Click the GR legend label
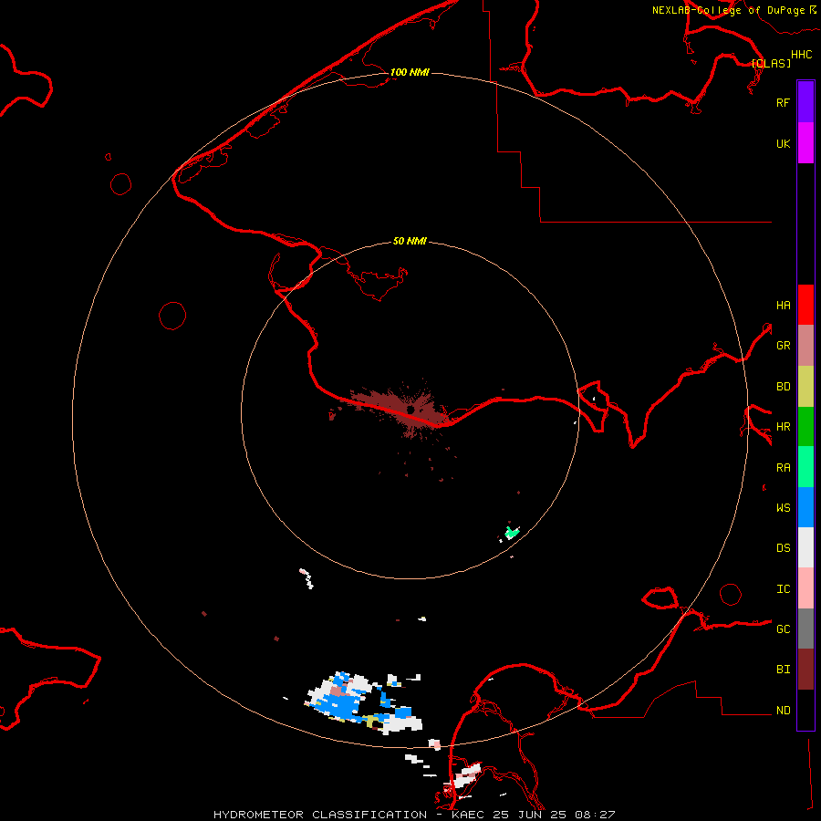The image size is (821, 821). [x=783, y=346]
